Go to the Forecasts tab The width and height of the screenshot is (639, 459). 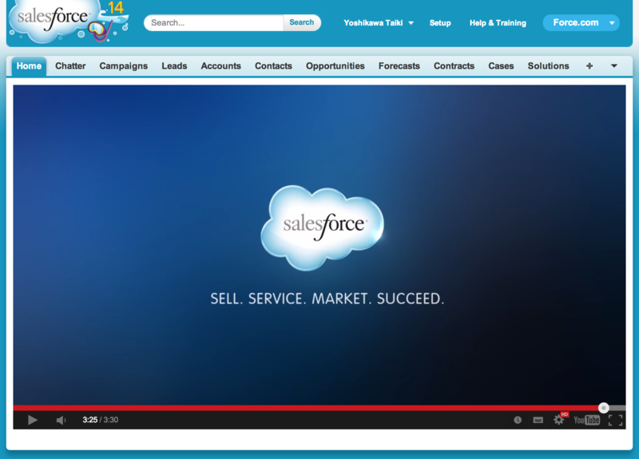pyautogui.click(x=399, y=66)
